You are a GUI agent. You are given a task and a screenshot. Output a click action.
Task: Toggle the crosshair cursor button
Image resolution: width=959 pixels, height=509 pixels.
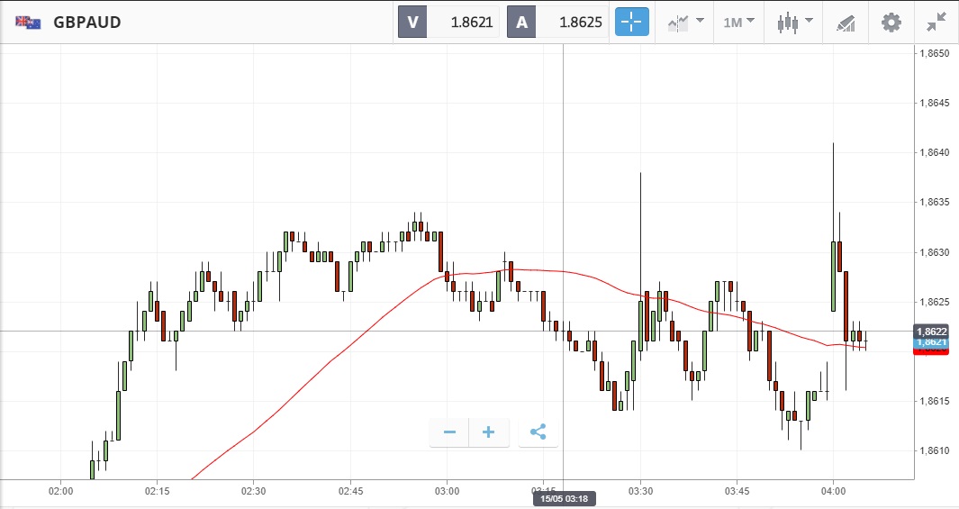[632, 23]
